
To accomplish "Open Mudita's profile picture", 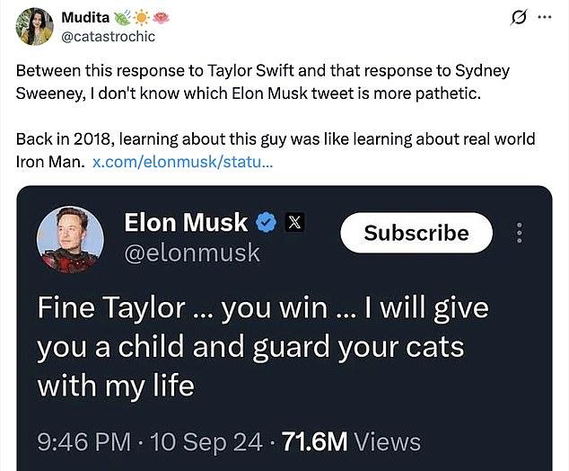I will [34, 25].
